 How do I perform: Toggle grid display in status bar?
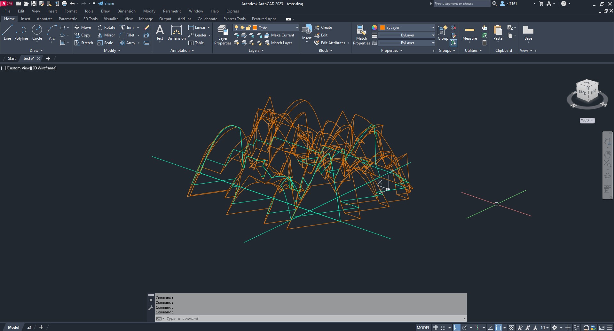435,327
